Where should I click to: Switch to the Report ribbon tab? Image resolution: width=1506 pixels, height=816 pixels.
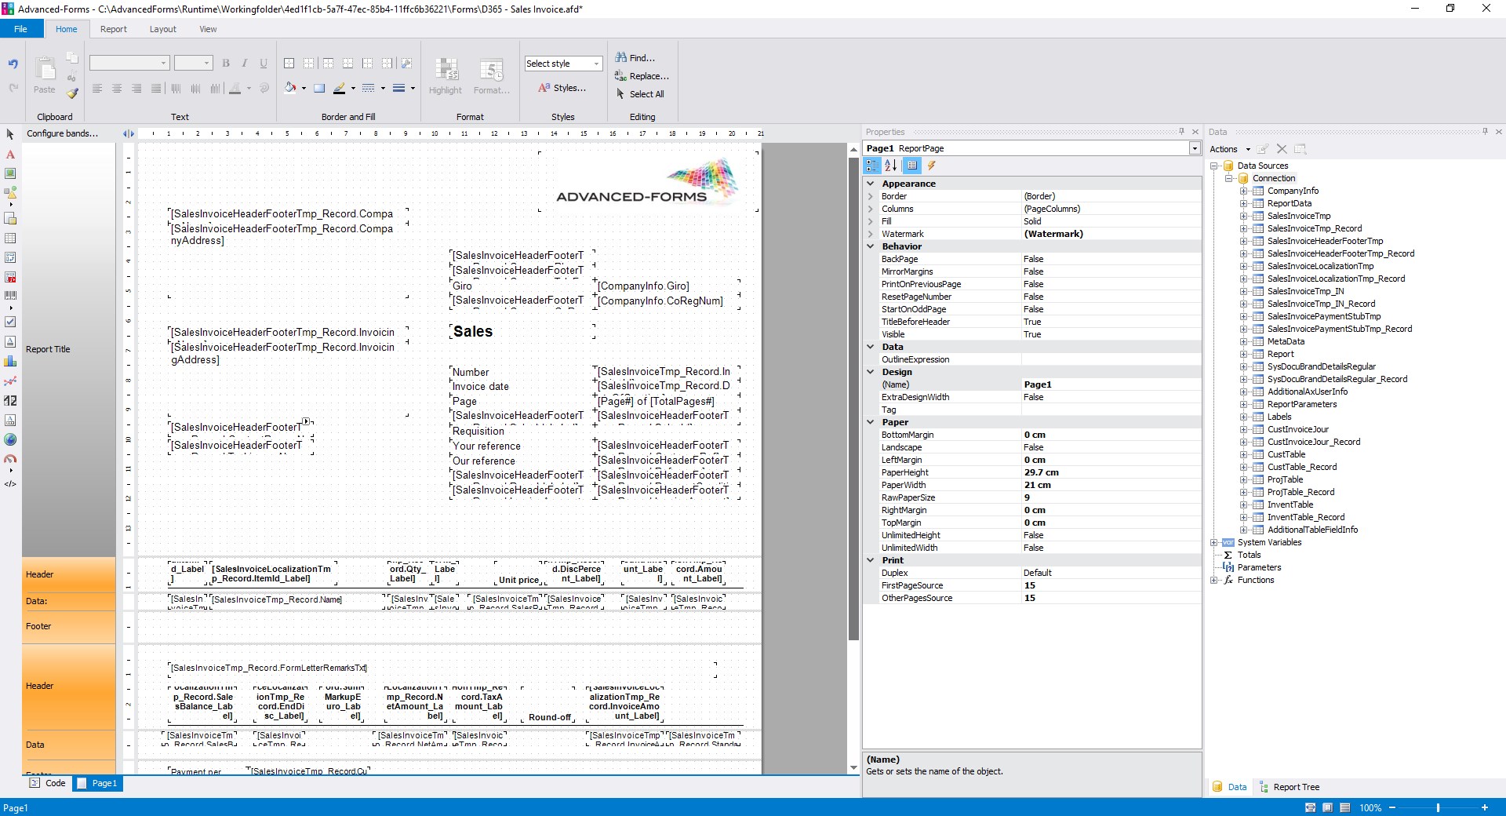point(113,29)
